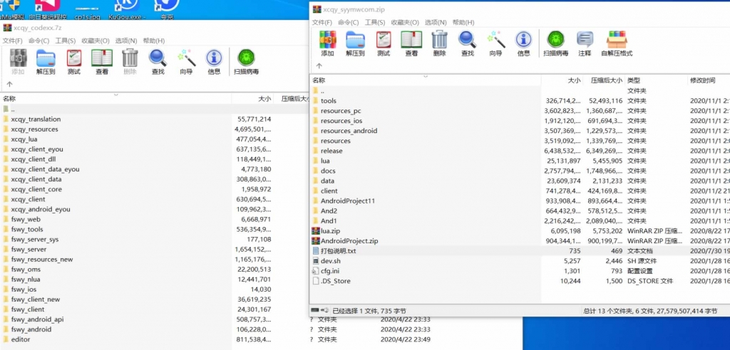Click 向导 wizard icon in xcqy_syymwcom.zip window
Screen dimensions: 730x350
[x=495, y=43]
